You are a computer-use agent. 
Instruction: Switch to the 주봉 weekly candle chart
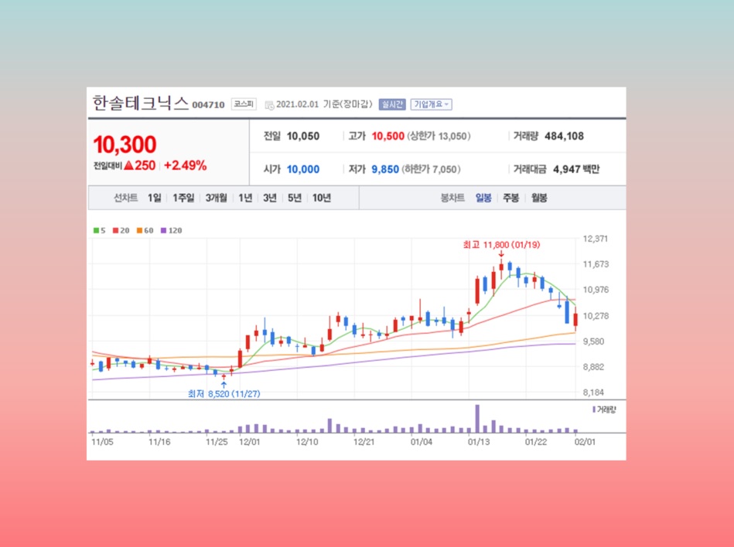tap(510, 199)
